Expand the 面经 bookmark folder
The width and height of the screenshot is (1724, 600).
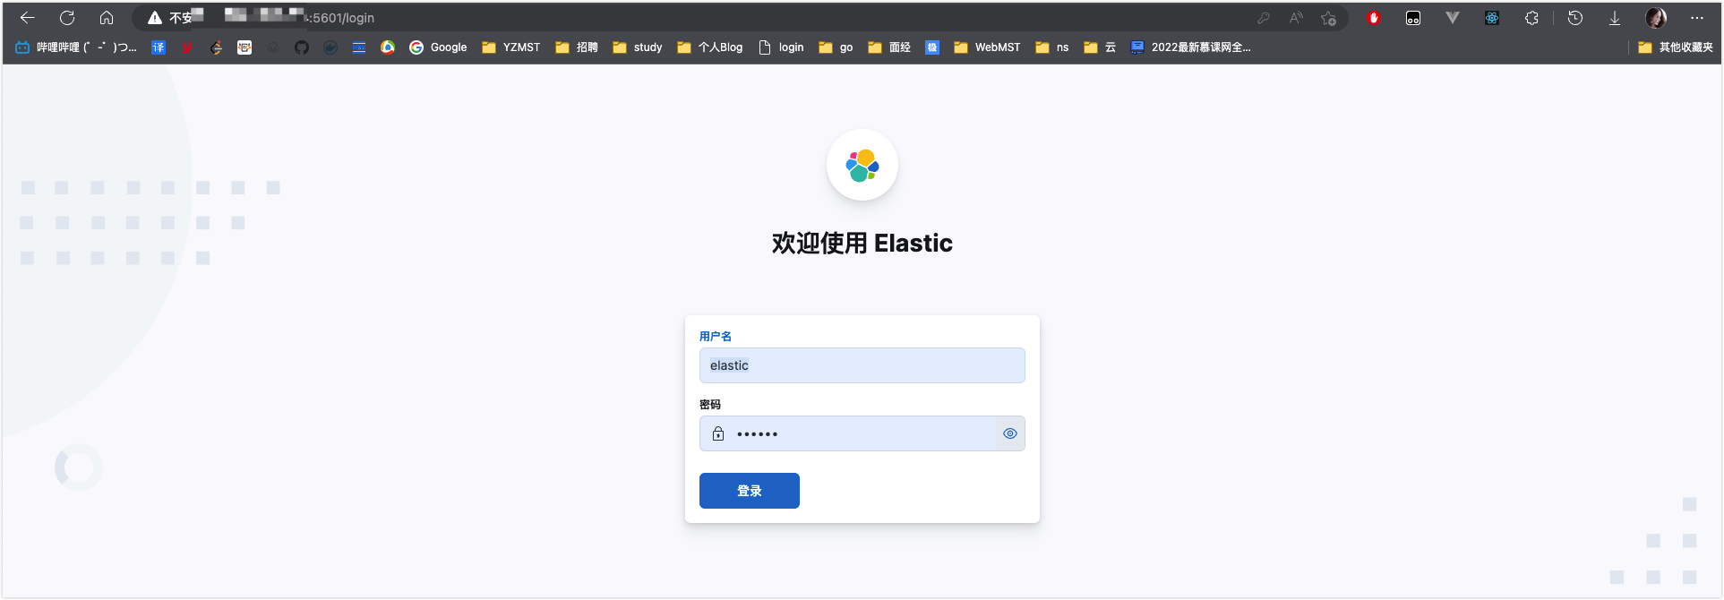(889, 47)
